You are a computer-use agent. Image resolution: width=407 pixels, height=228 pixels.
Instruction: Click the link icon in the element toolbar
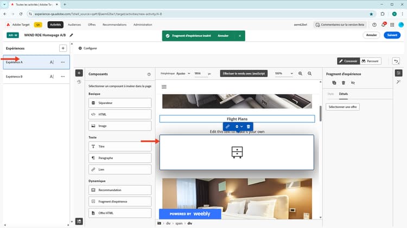pos(227,126)
